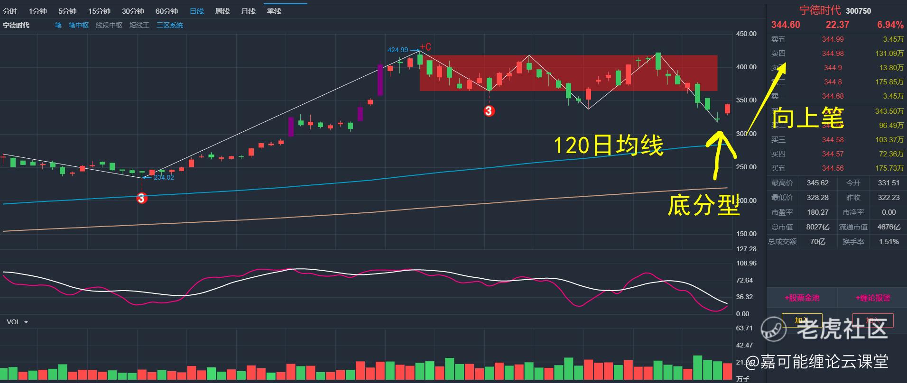The height and width of the screenshot is (383, 907).
Task: Switch to the 60分钟 tab
Action: (167, 11)
